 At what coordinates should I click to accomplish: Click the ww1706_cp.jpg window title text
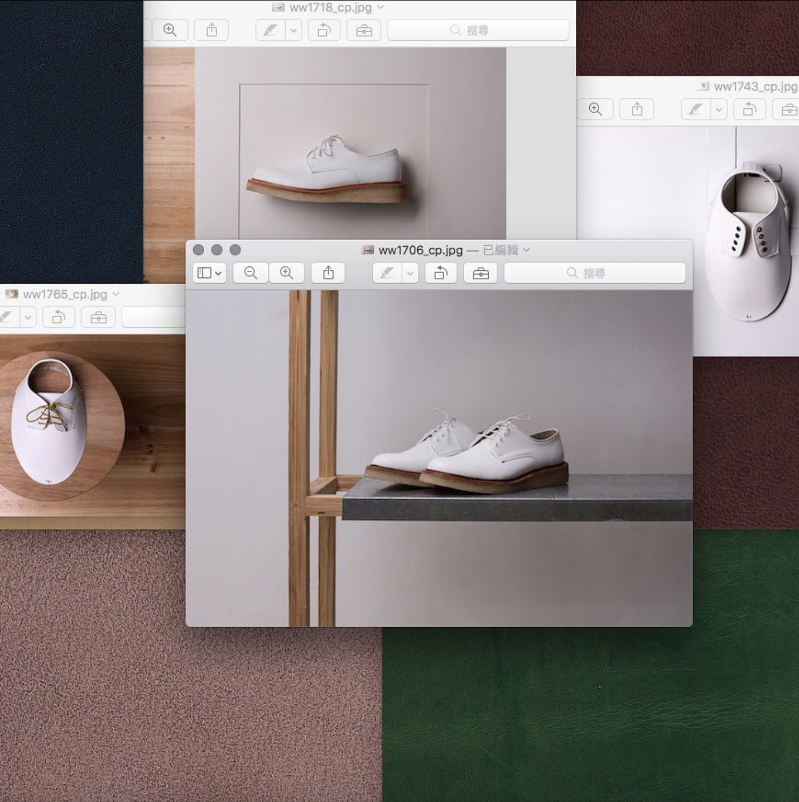421,250
